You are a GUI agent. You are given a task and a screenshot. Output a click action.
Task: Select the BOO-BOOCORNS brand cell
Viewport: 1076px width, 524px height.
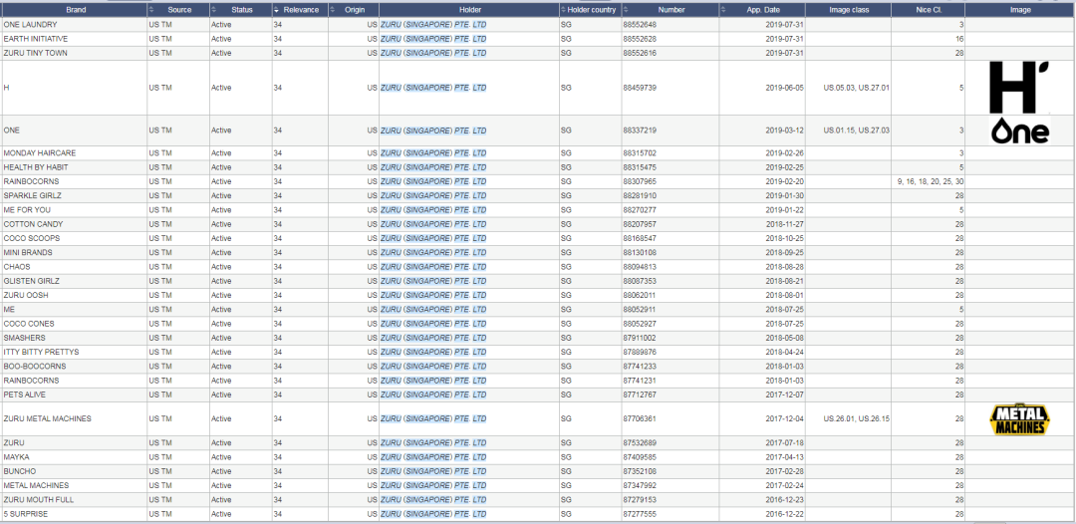tap(74, 367)
